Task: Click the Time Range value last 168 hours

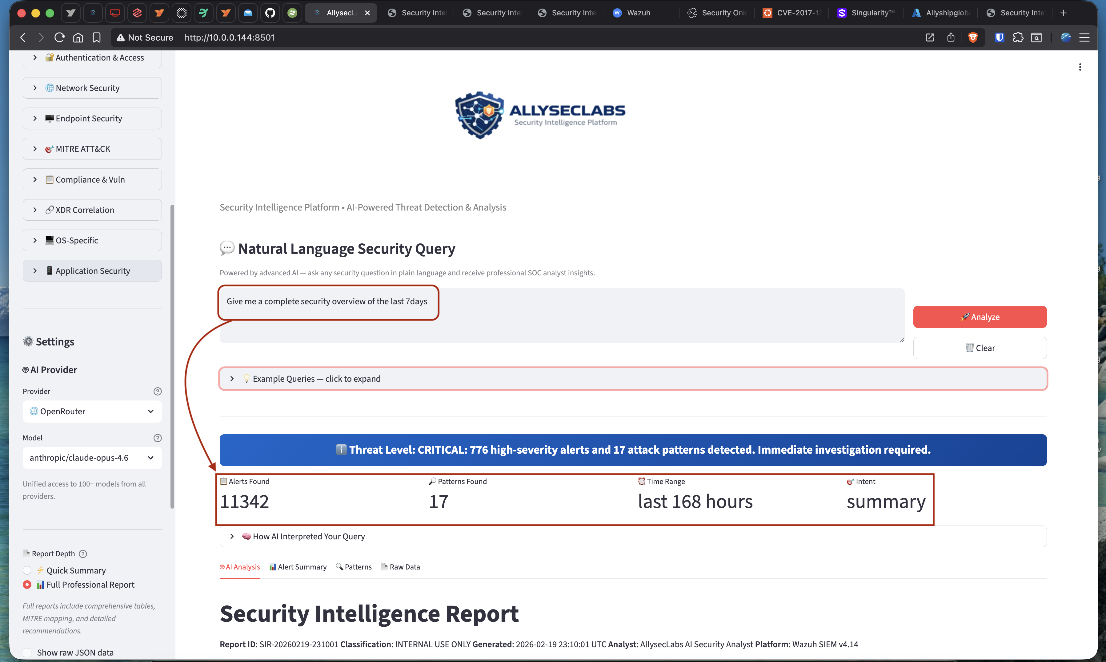Action: click(x=695, y=501)
